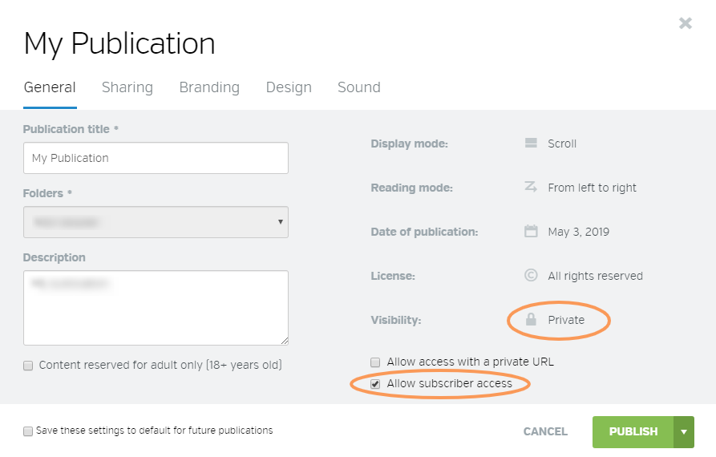Enable adult-only content checkbox
Viewport: 716px width, 457px height.
29,366
